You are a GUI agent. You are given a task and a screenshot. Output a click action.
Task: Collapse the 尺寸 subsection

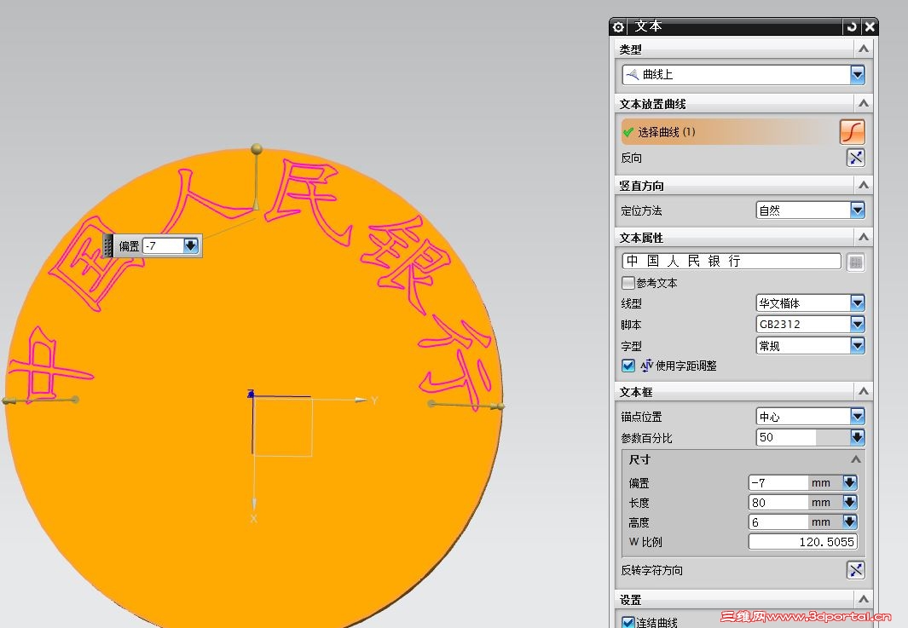click(x=855, y=459)
